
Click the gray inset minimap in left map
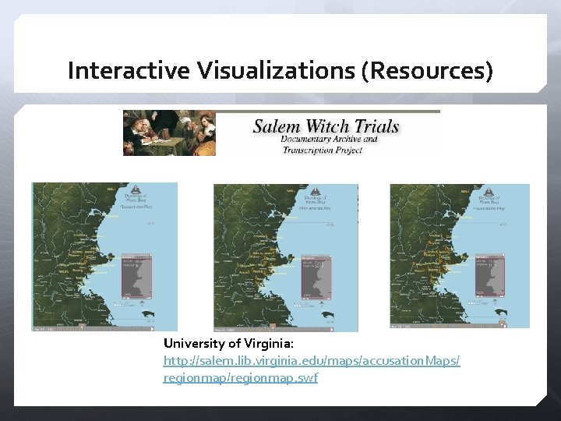[x=136, y=276]
